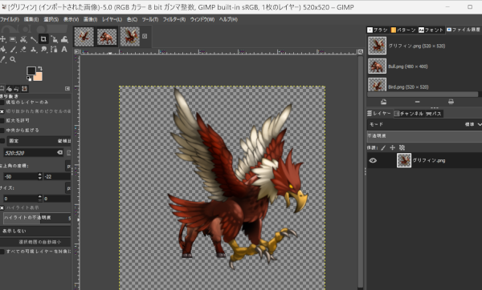
Task: Open the ウィンドウ menu
Action: 202,19
